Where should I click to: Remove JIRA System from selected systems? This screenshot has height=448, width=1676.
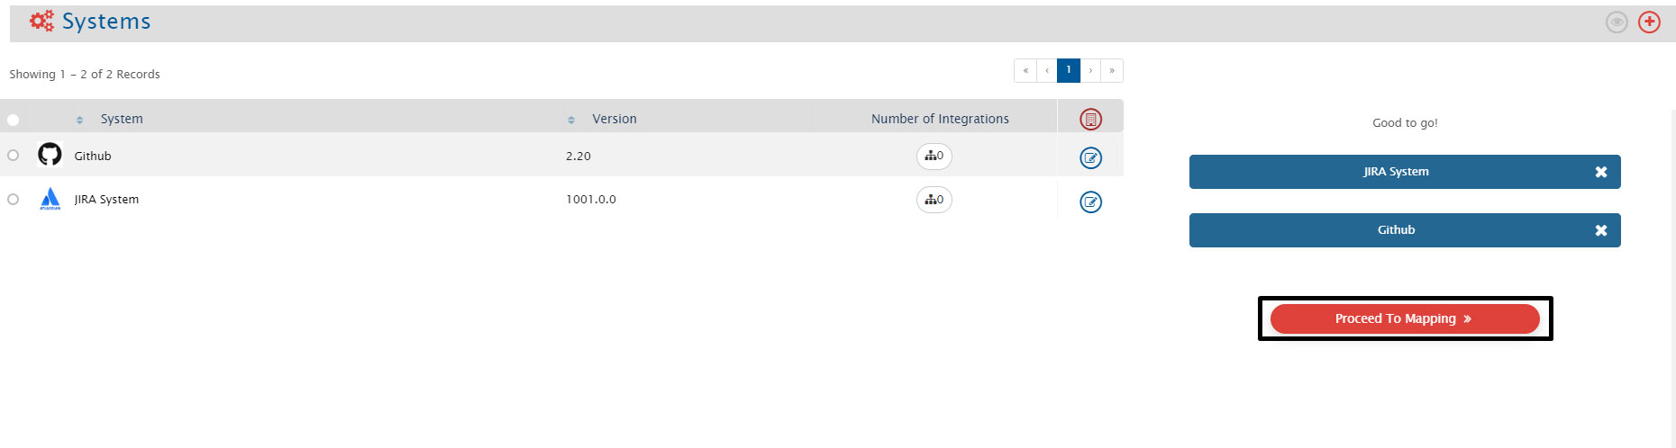tap(1601, 172)
